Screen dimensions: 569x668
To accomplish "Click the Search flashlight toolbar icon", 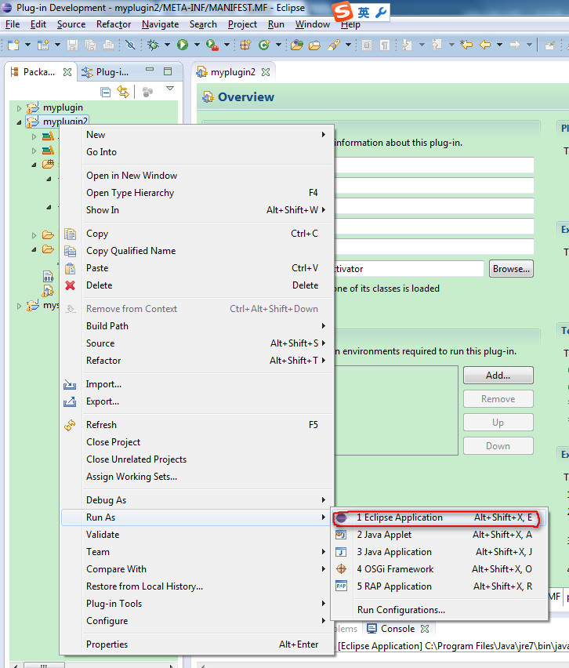I will [333, 45].
